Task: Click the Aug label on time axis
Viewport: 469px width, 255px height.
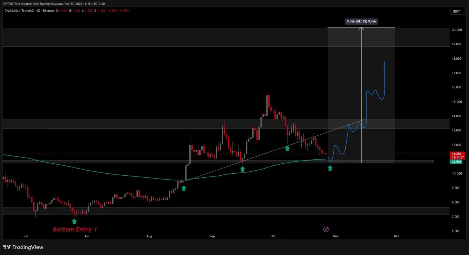Action: click(x=149, y=236)
